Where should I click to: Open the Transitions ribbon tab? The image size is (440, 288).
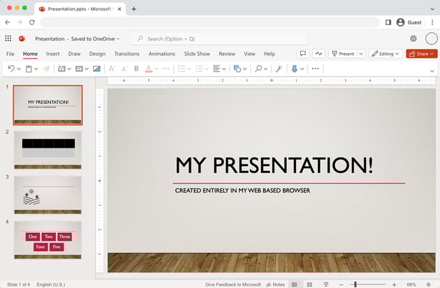click(126, 54)
